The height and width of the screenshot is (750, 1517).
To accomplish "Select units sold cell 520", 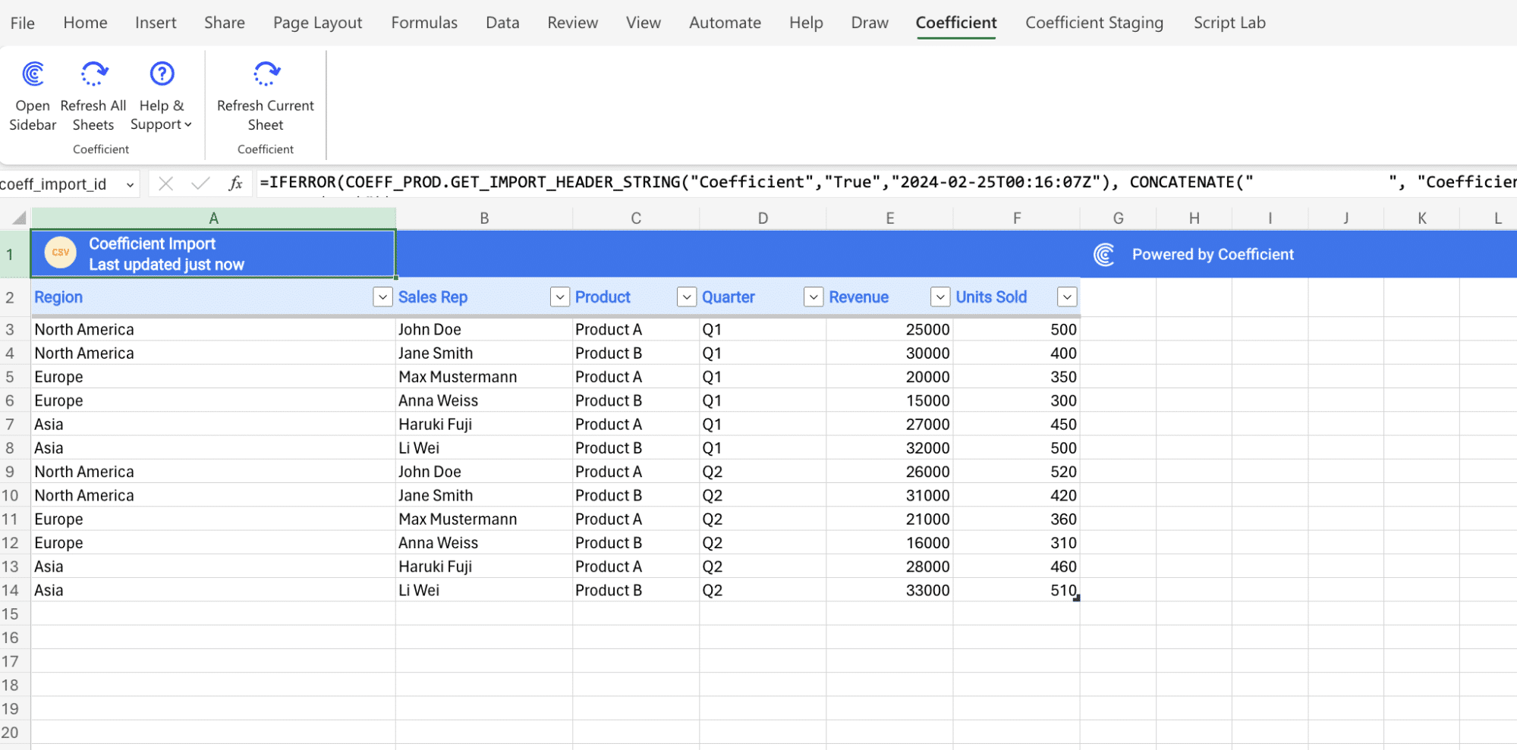I will click(x=1016, y=472).
